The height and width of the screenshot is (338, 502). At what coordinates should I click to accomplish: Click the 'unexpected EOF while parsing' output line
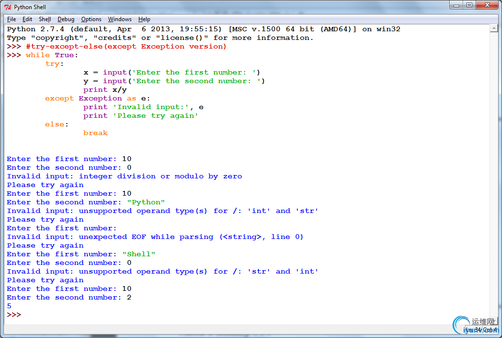pos(155,237)
